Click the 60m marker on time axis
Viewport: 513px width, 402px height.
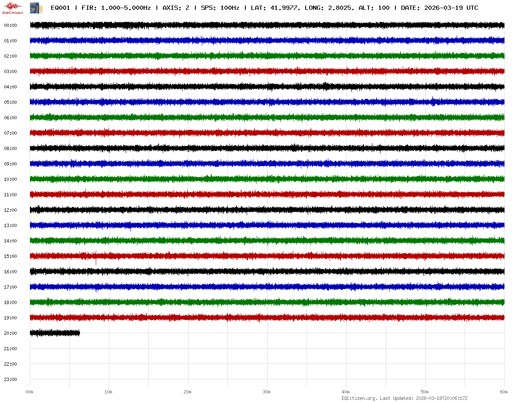tap(503, 392)
